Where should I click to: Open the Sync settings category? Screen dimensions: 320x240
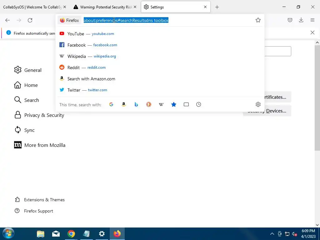[x=24, y=130]
